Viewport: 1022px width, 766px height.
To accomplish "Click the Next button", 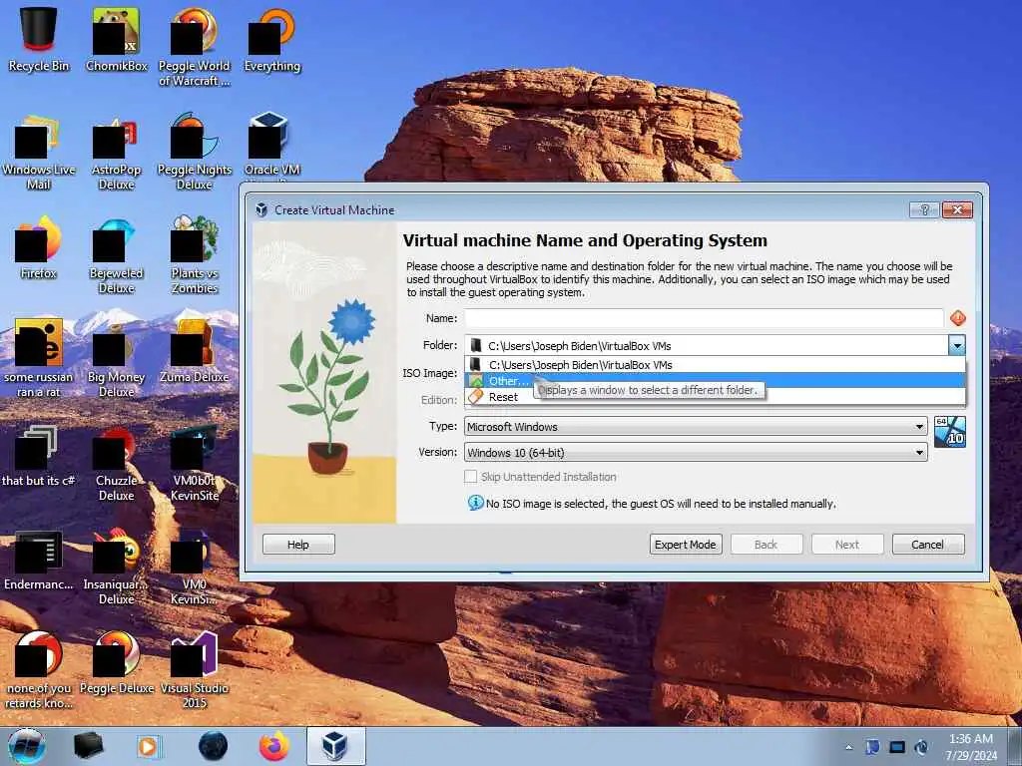I will click(847, 545).
